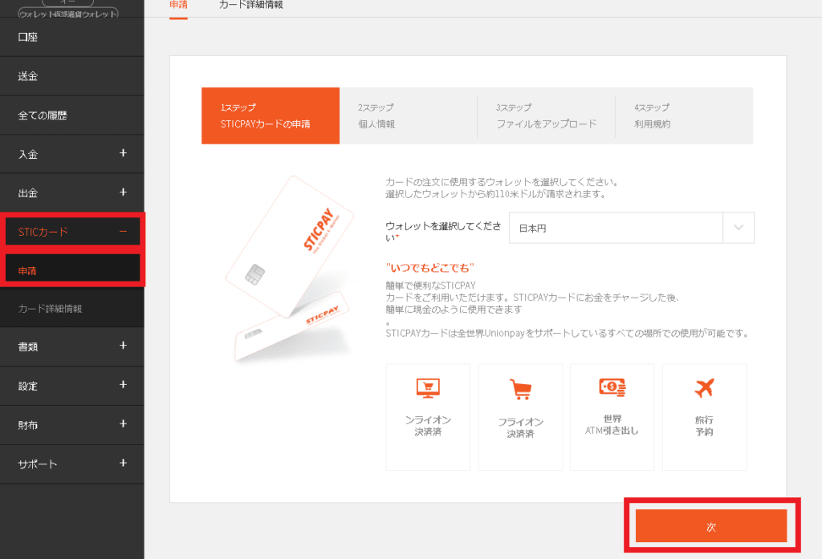Select step 3 ファイルをアップロード
The height and width of the screenshot is (559, 822).
coord(546,115)
